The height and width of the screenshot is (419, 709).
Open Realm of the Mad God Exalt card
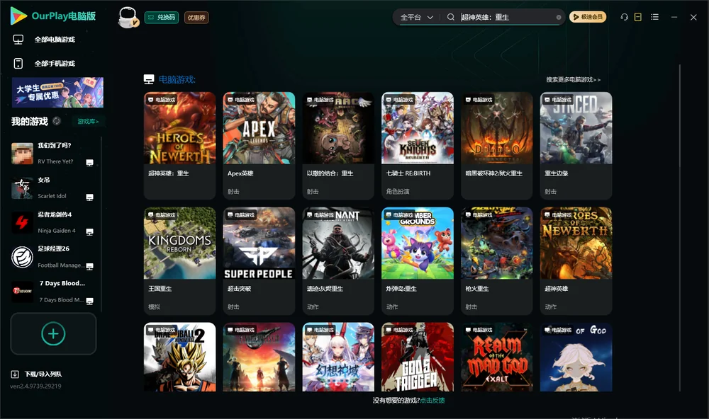tap(496, 357)
